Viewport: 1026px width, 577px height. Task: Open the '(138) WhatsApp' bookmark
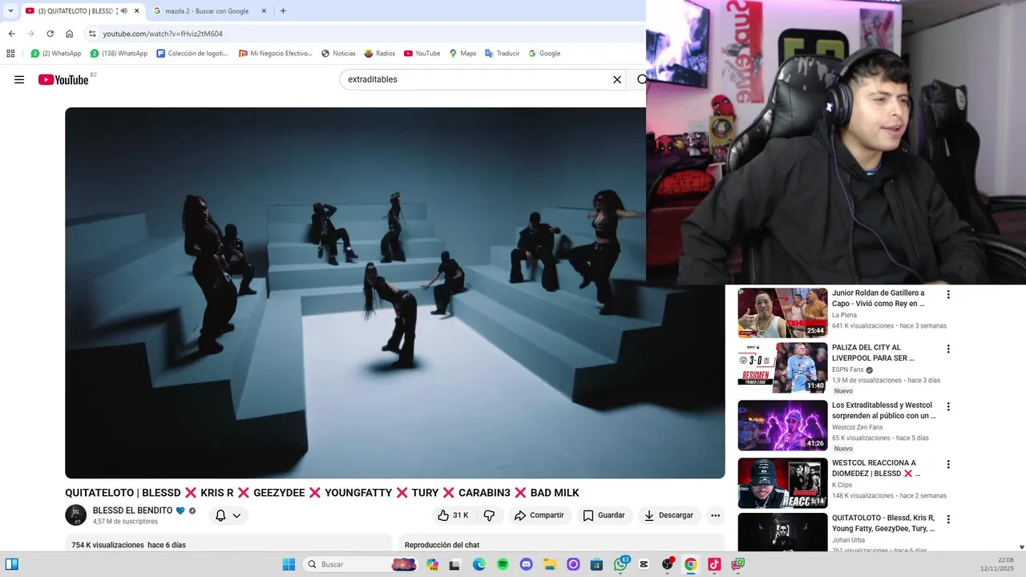coord(119,54)
